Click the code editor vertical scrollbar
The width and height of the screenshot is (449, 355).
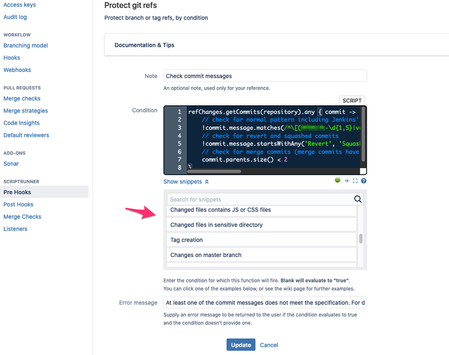click(363, 134)
